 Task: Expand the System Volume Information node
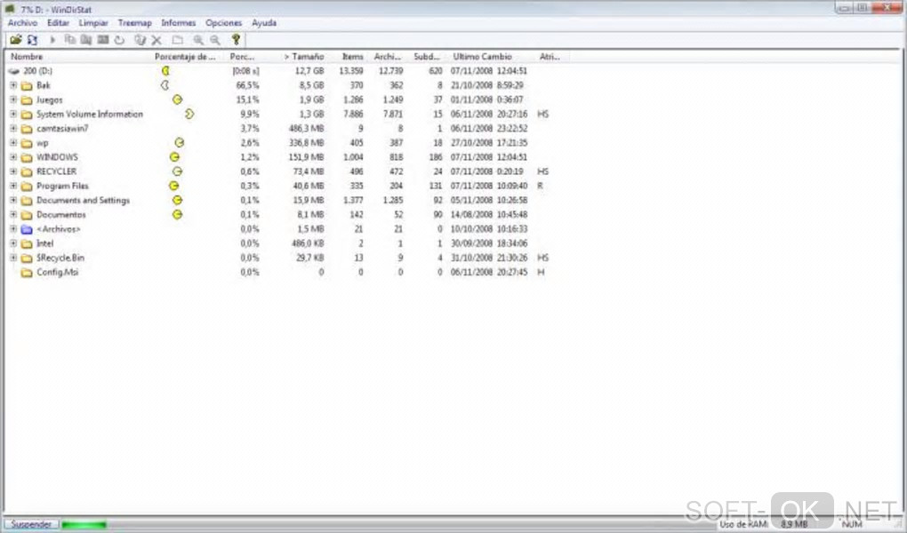[12, 114]
